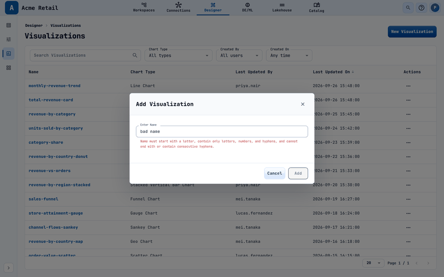Click the Acme Retail logo icon
The image size is (444, 277).
point(12,8)
